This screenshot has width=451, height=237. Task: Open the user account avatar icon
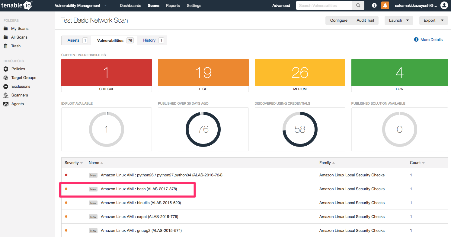pyautogui.click(x=444, y=5)
